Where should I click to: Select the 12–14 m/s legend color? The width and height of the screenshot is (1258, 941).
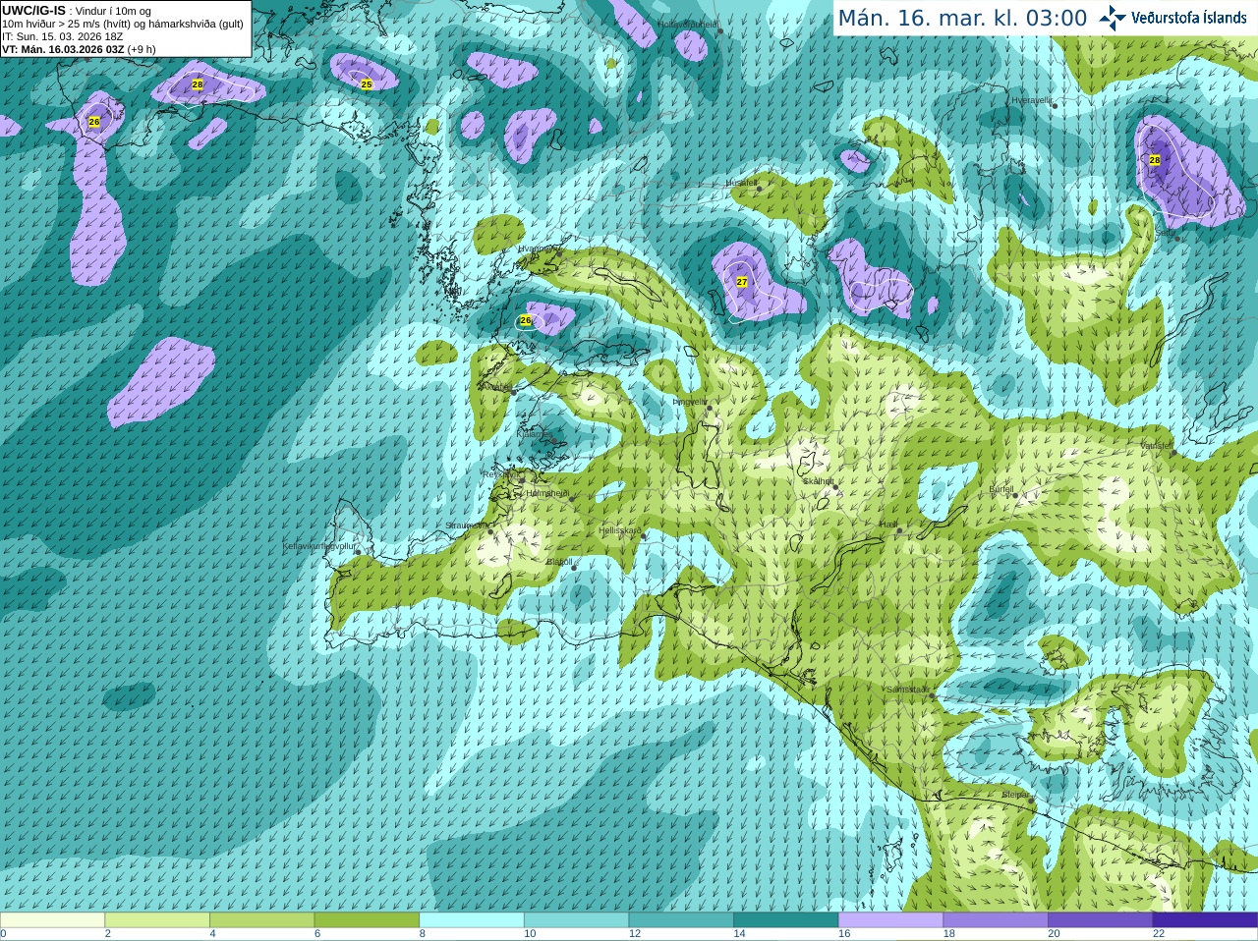click(x=681, y=920)
